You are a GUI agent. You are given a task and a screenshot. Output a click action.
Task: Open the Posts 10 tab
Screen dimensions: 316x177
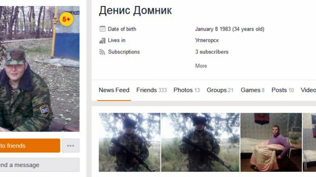tap(283, 90)
